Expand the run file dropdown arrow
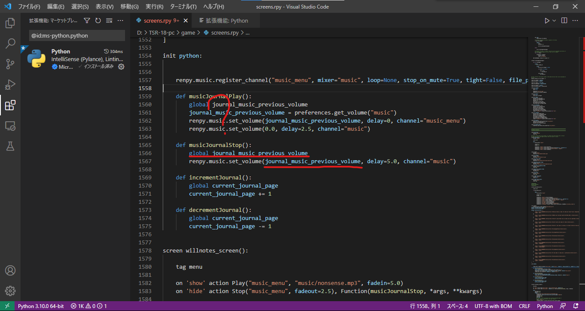Image resolution: width=585 pixels, height=311 pixels. coord(554,21)
